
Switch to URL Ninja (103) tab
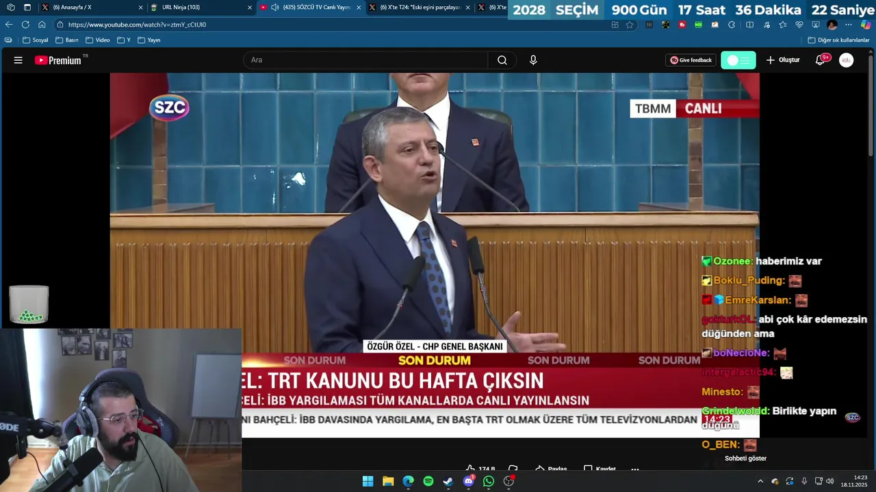[x=201, y=8]
